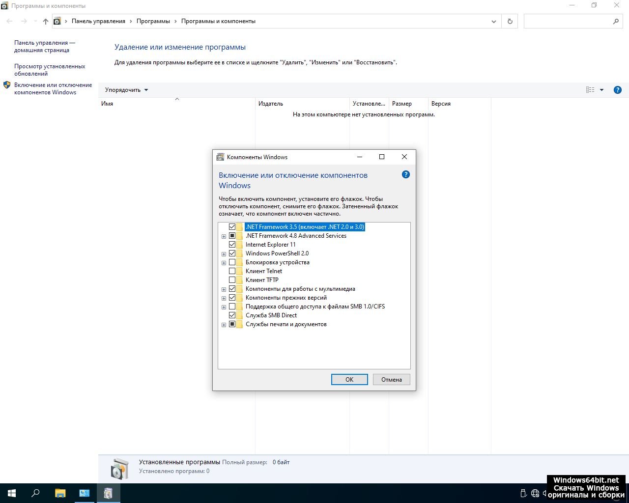The image size is (629, 503).
Task: Uncheck the SMB Direct service checkbox
Action: coord(232,315)
